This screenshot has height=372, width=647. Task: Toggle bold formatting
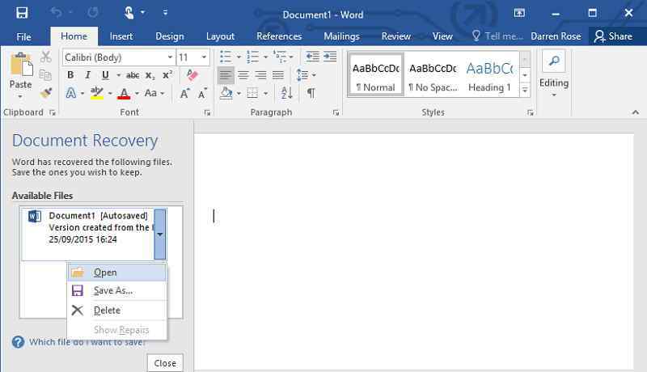click(x=70, y=75)
